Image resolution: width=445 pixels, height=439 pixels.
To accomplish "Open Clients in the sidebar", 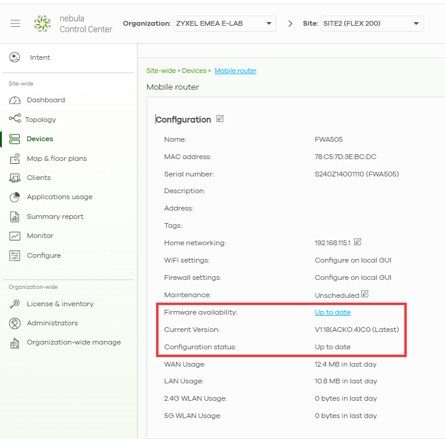I will 39,178.
